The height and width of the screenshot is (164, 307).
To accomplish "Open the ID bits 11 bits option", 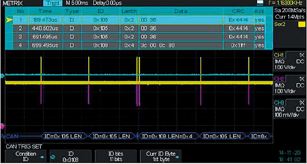I will pyautogui.click(x=115, y=157).
